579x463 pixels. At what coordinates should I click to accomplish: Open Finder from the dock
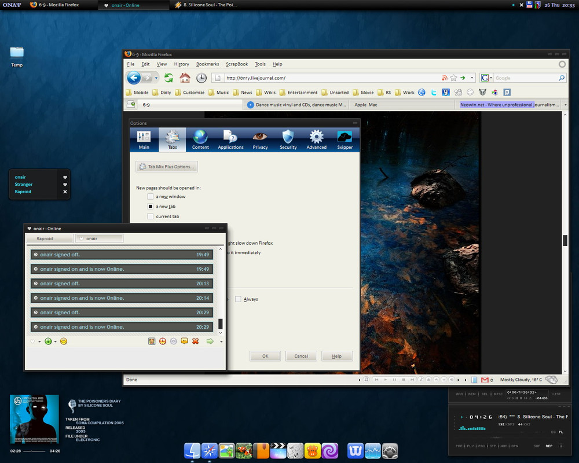coord(192,451)
